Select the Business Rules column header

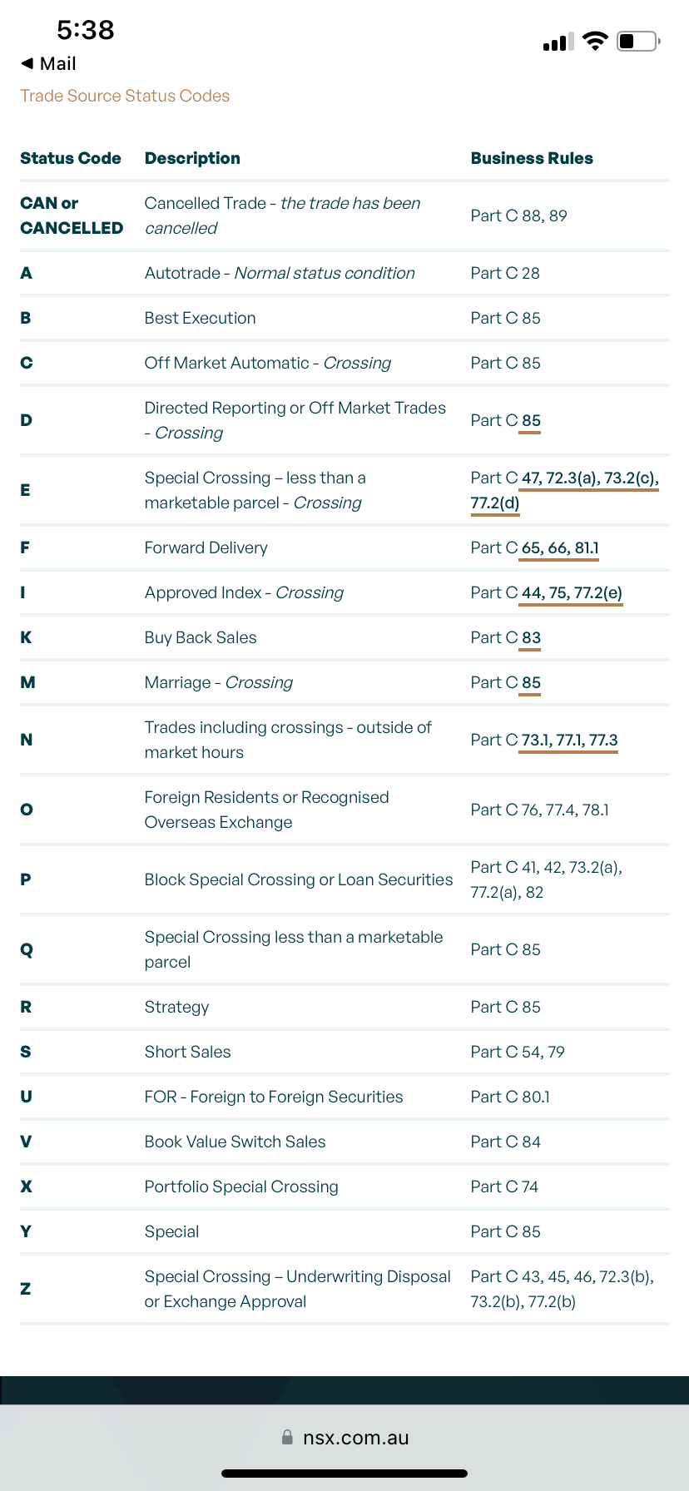[532, 158]
